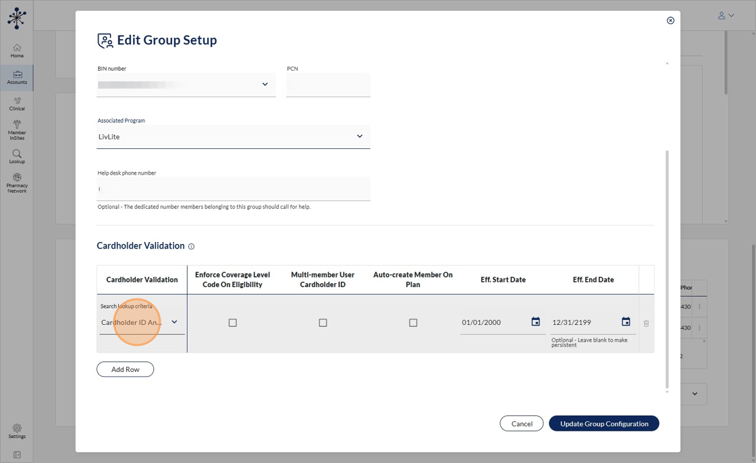756x463 pixels.
Task: Delete the cardholder validation row
Action: (646, 323)
